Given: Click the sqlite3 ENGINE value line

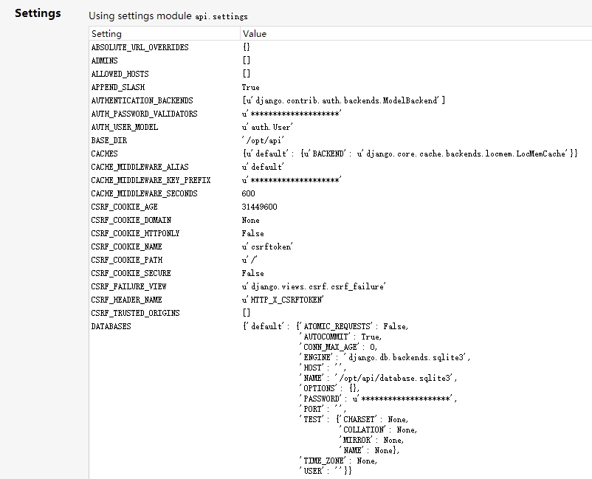Looking at the screenshot, I should pyautogui.click(x=384, y=357).
